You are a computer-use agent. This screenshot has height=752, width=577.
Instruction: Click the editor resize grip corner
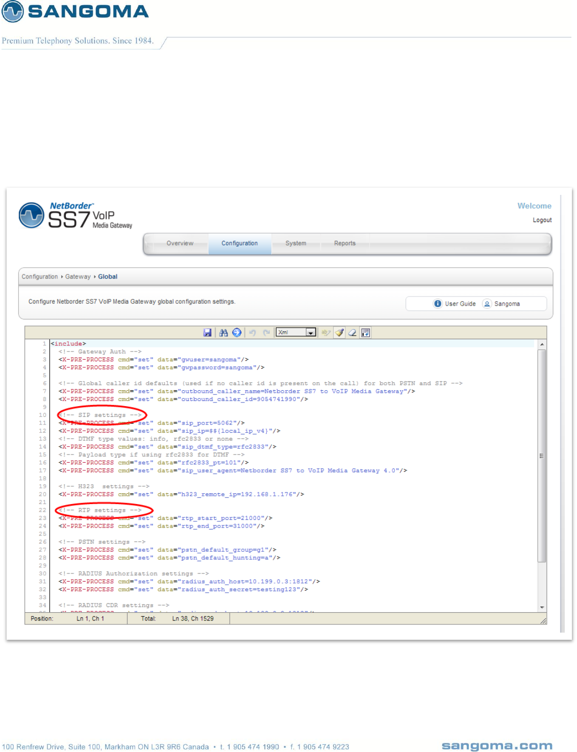point(543,620)
